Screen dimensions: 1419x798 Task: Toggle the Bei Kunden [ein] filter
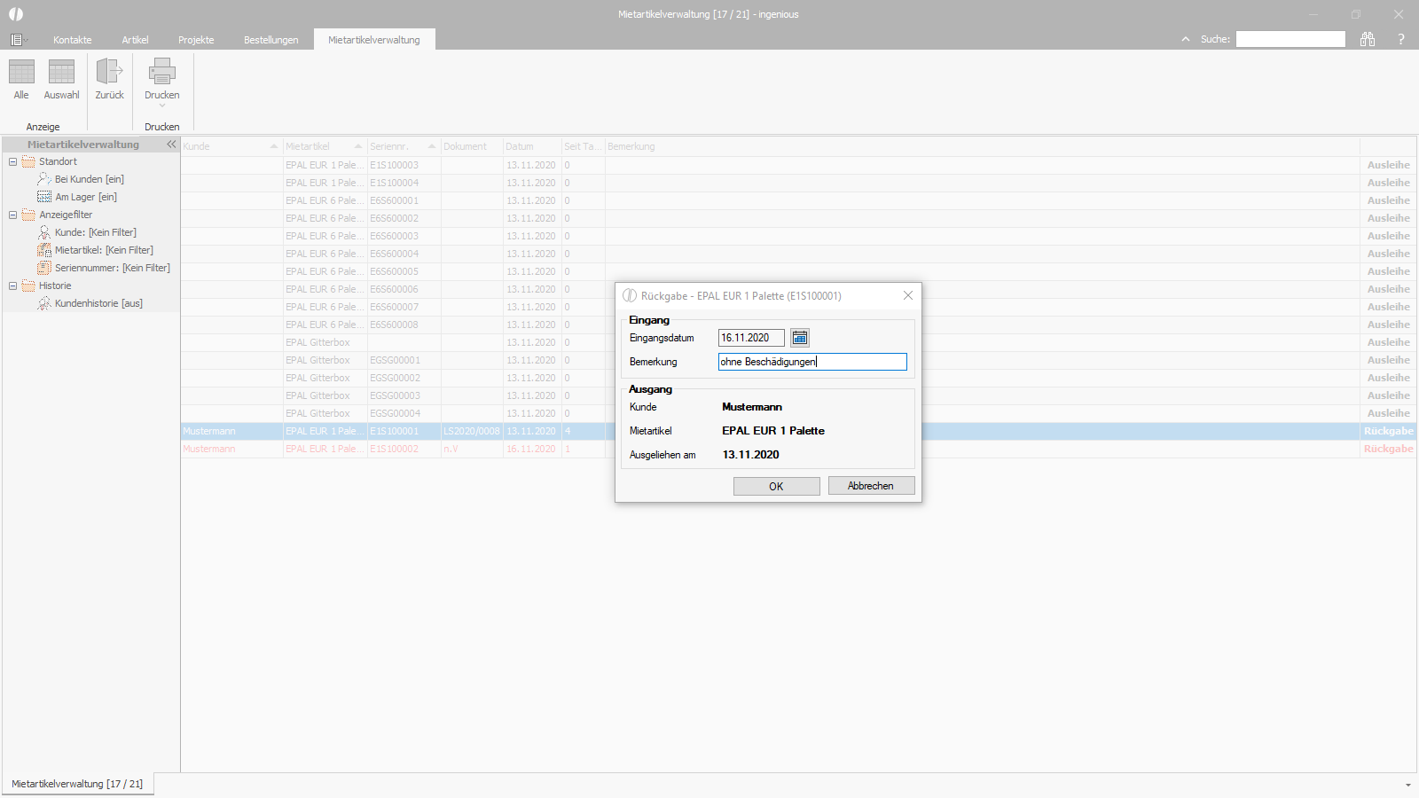pos(81,179)
